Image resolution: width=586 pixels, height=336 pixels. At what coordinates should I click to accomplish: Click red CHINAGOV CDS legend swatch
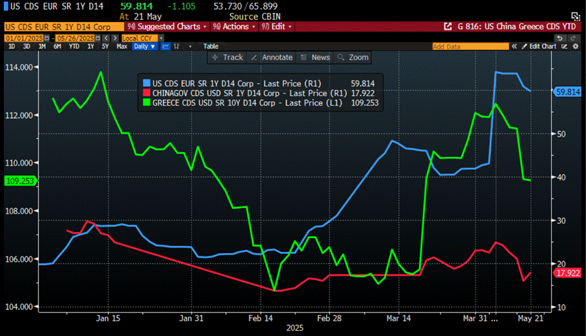pyautogui.click(x=147, y=93)
